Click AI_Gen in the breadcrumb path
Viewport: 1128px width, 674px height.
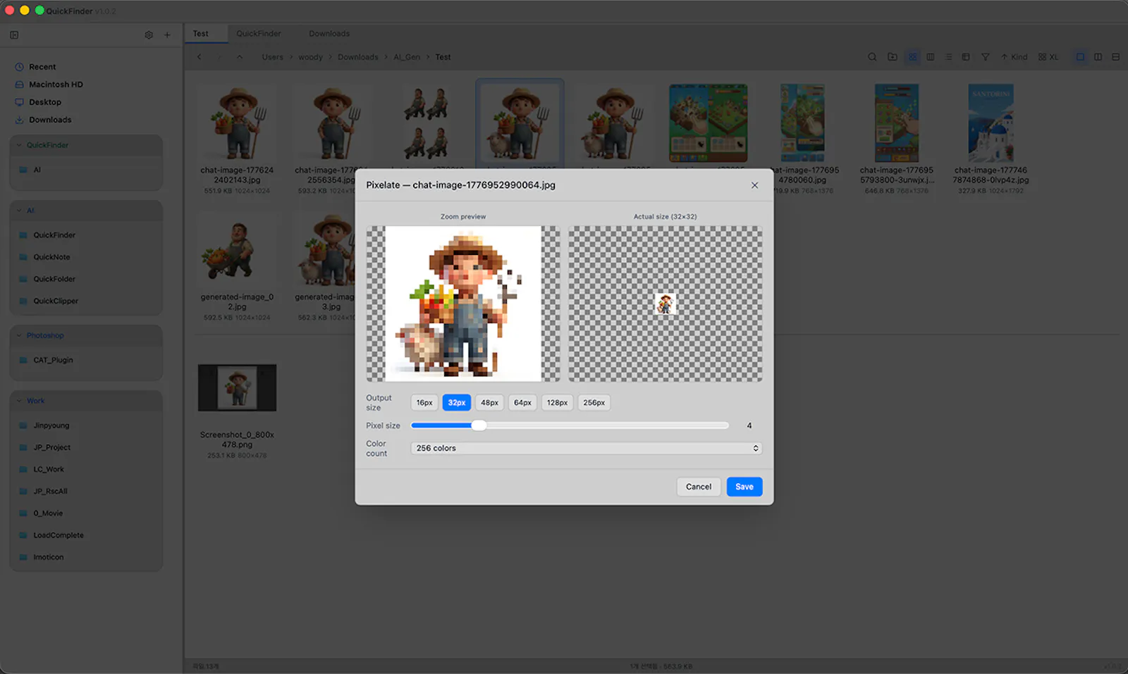click(407, 57)
